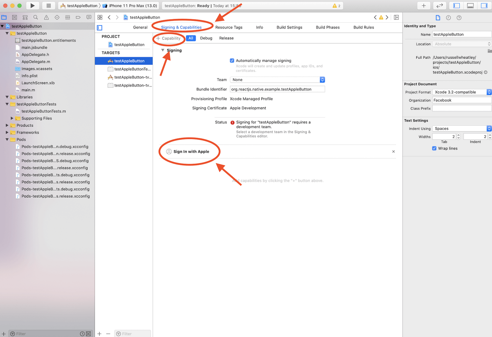Screen dimensions: 492x337
Task: Show the File inspector tab
Action: point(437,18)
